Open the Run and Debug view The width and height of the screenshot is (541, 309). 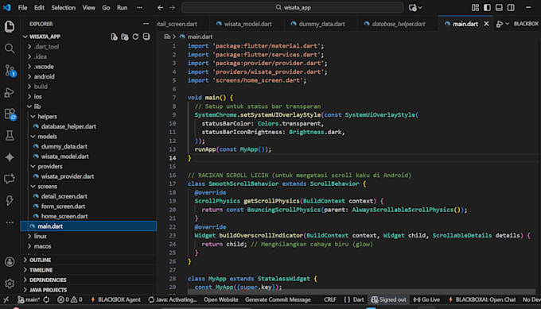[x=10, y=92]
